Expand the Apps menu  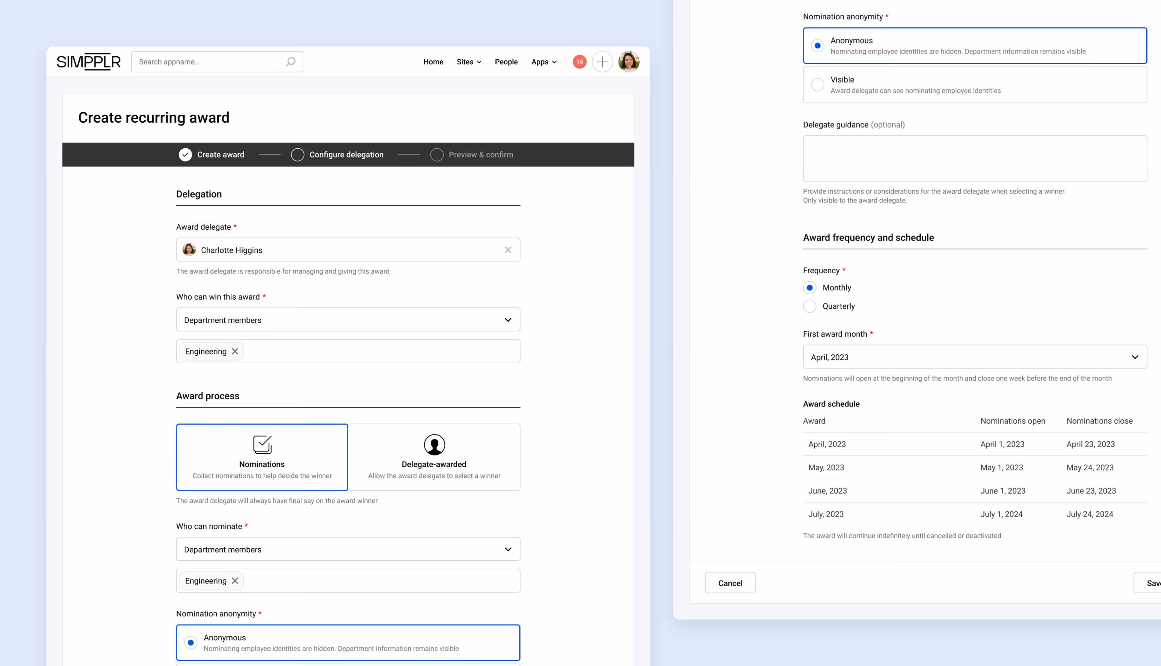[x=543, y=62]
